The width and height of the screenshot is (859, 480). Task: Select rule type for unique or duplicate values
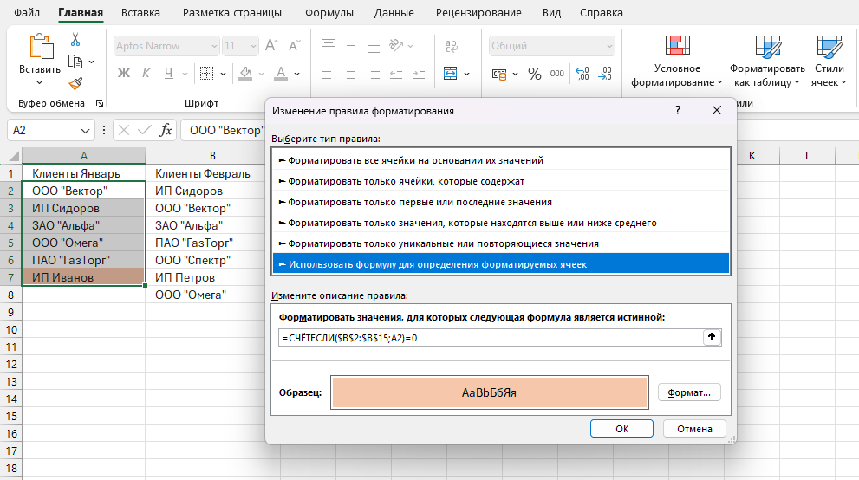tap(443, 243)
